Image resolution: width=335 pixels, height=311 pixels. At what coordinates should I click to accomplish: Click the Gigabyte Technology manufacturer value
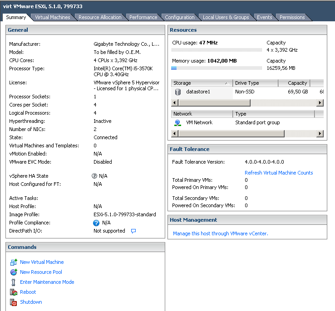[x=126, y=44]
